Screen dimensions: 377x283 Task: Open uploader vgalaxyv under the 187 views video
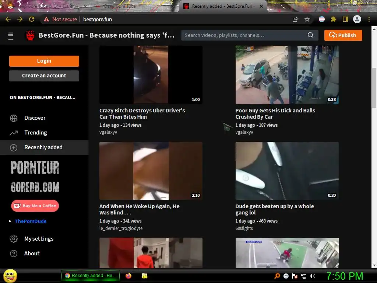coord(244,132)
